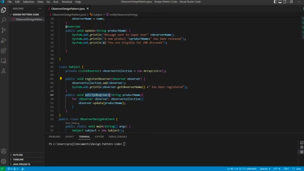
Task: Click the EXPLORER panel title
Action: 18,9
